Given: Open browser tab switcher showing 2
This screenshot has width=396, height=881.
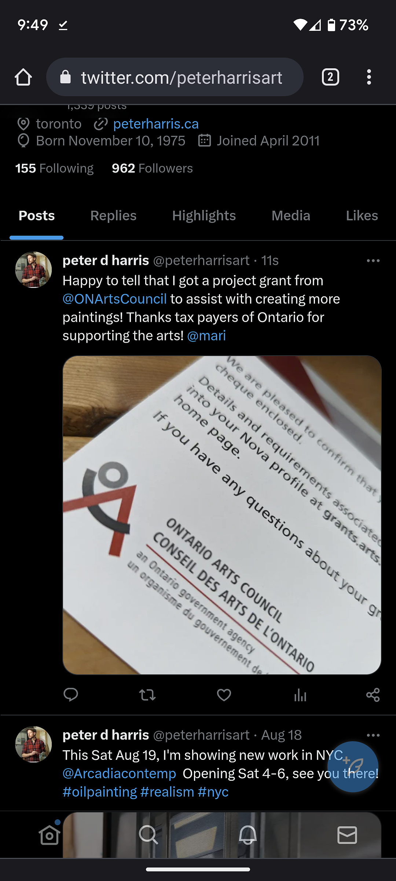Looking at the screenshot, I should pos(330,77).
